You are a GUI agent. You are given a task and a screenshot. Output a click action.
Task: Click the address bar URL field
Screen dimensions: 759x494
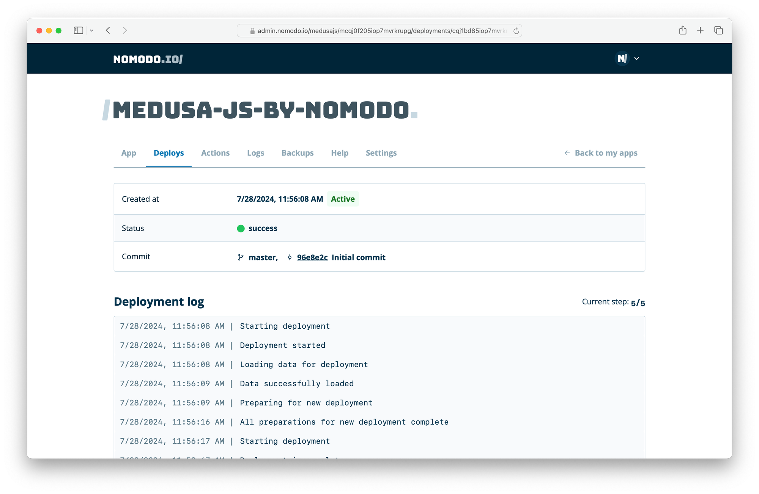click(379, 31)
